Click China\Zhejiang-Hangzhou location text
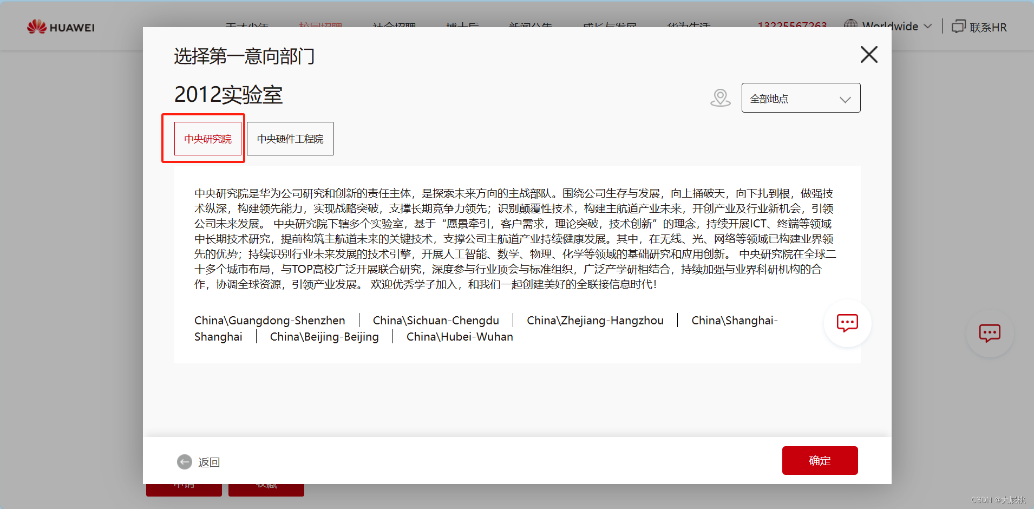 click(595, 321)
